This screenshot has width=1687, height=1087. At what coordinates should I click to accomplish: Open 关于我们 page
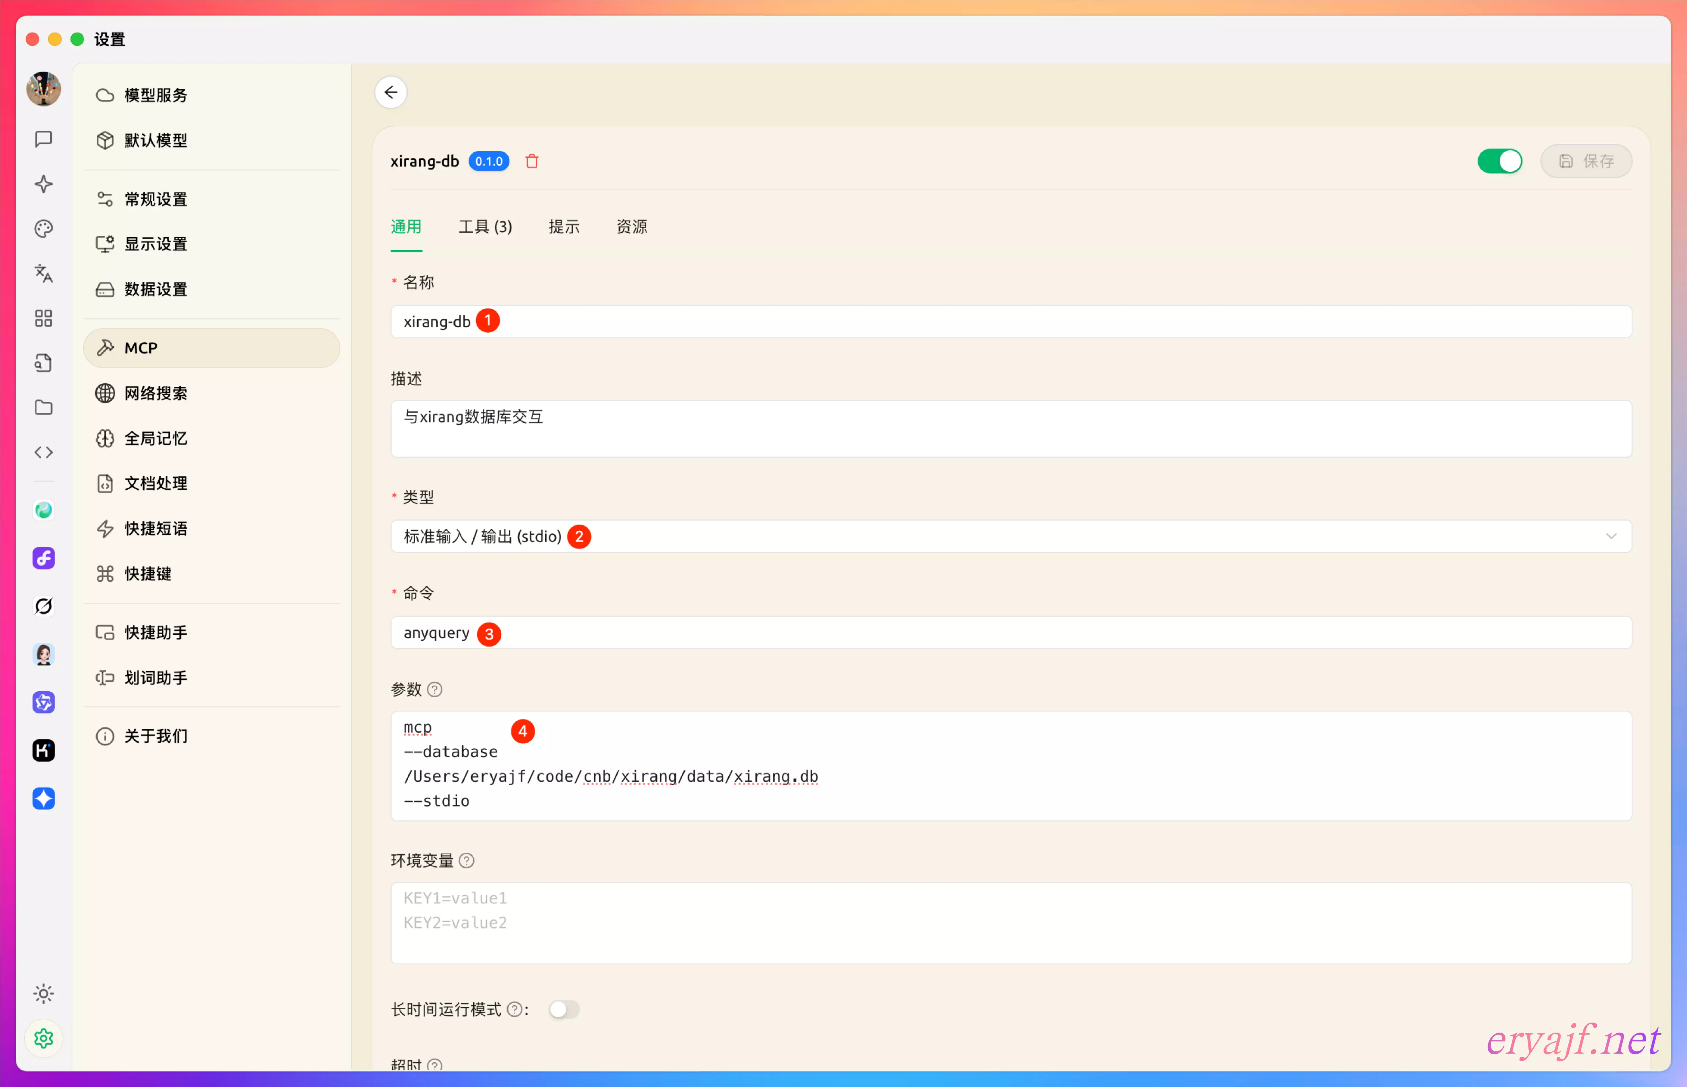[x=211, y=736]
